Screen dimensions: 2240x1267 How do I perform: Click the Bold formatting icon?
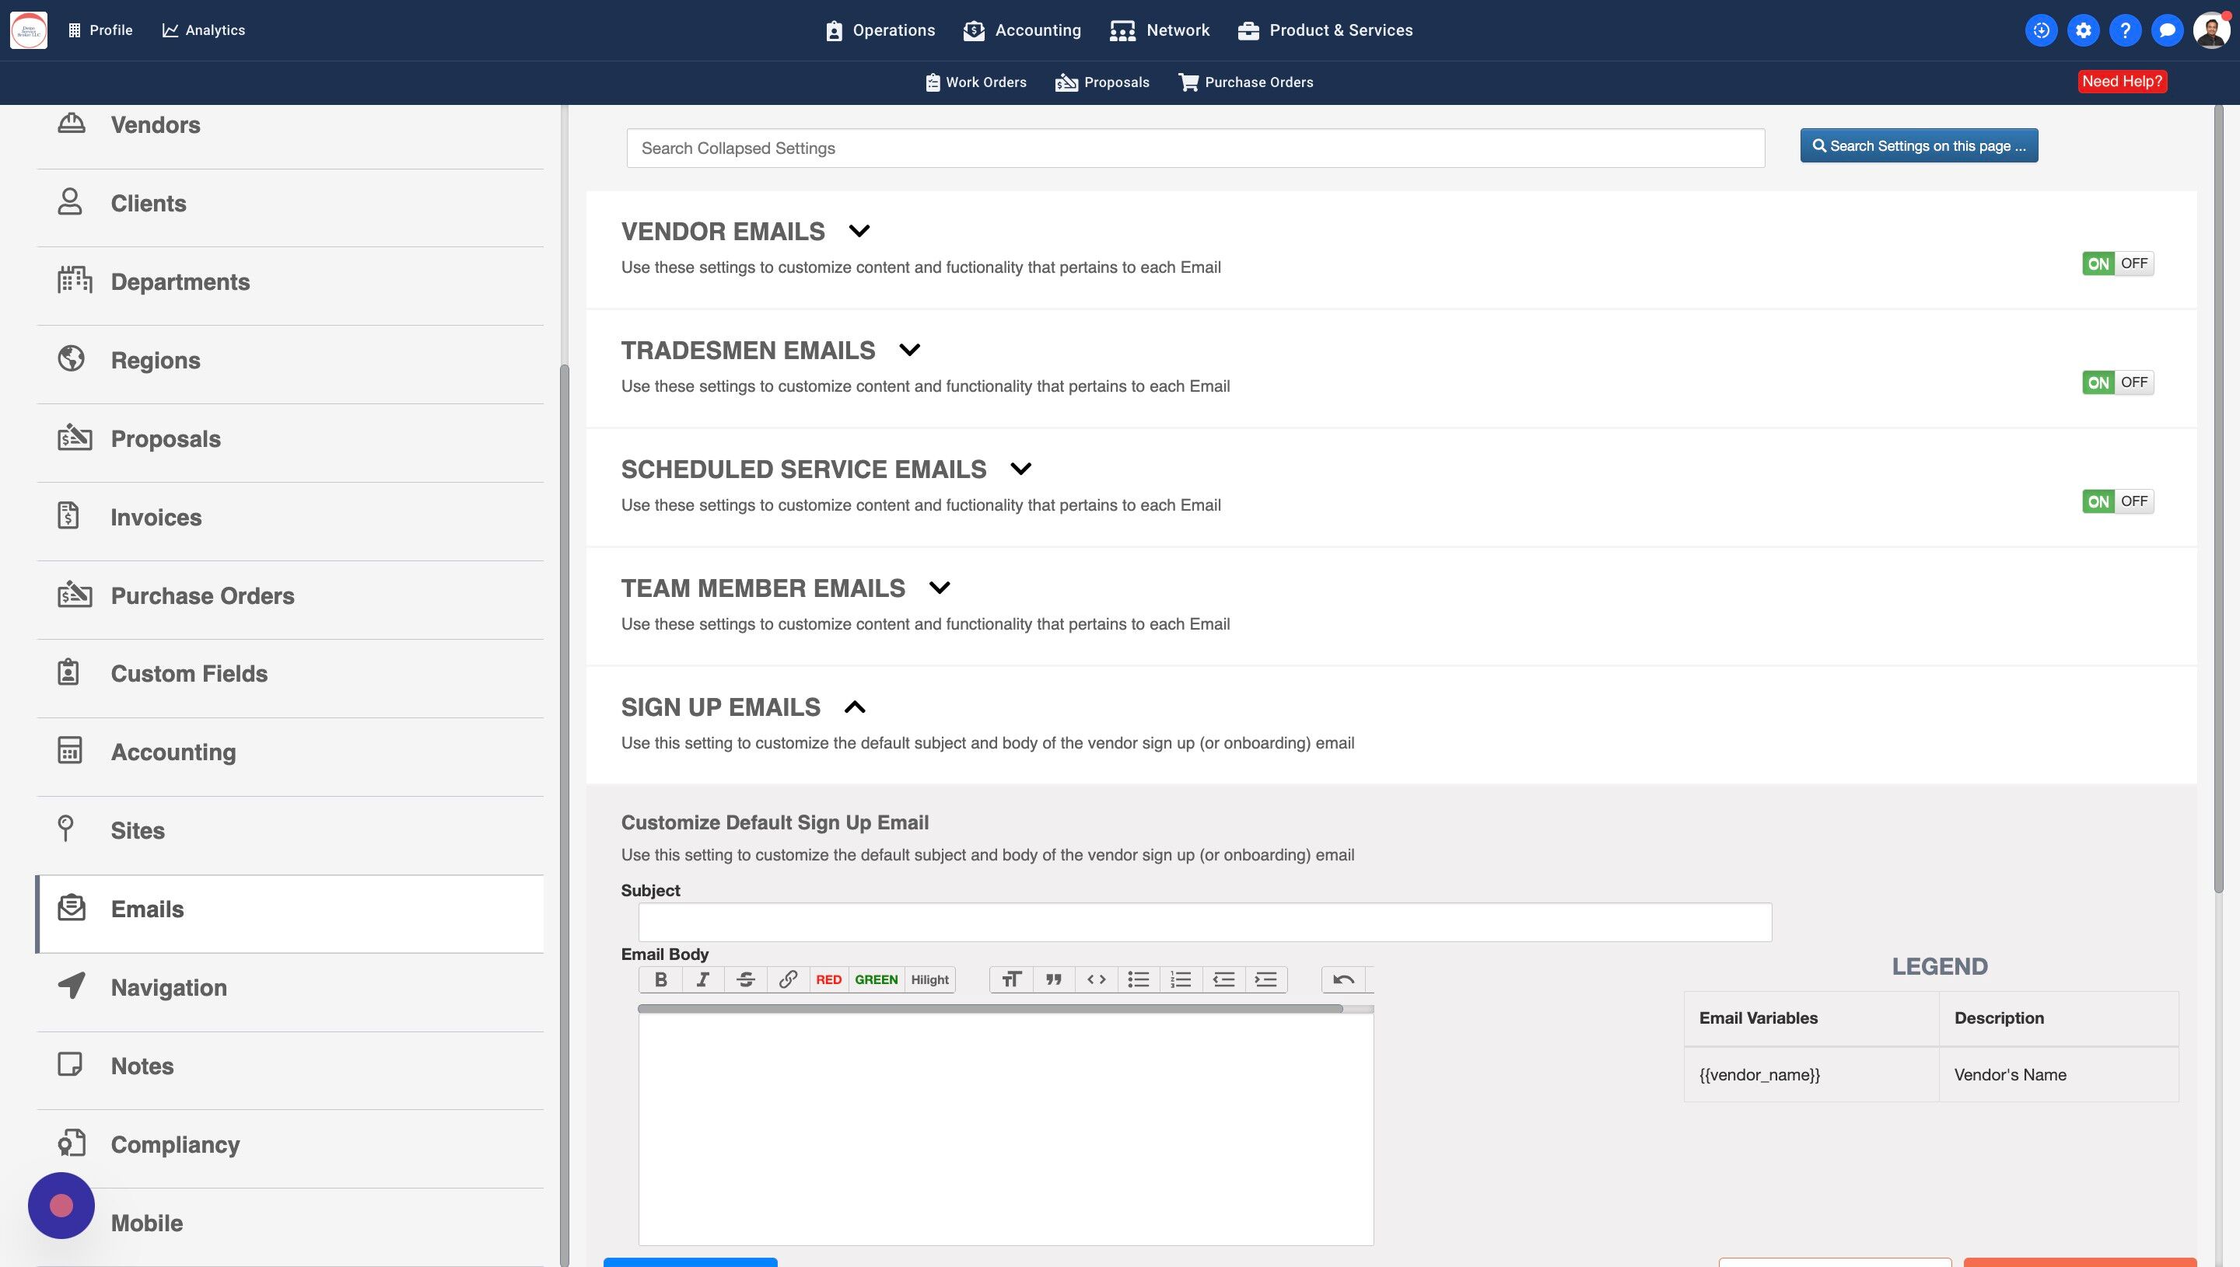(661, 980)
